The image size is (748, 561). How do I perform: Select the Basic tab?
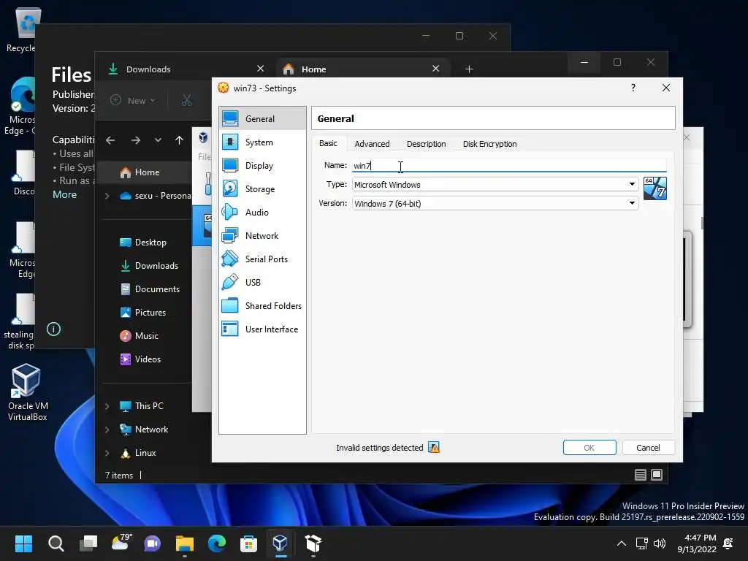(328, 144)
